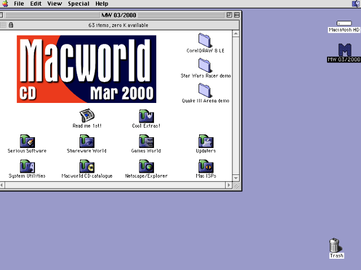The width and height of the screenshot is (361, 270).
Task: Select the Cool Extras! folder icon
Action: (146, 116)
